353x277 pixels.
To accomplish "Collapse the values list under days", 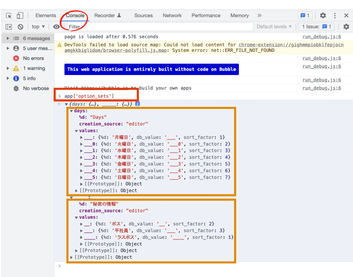I will point(76,131).
